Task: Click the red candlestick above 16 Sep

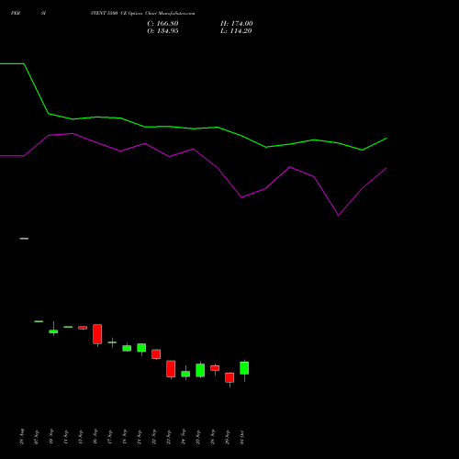Action: 97,334
